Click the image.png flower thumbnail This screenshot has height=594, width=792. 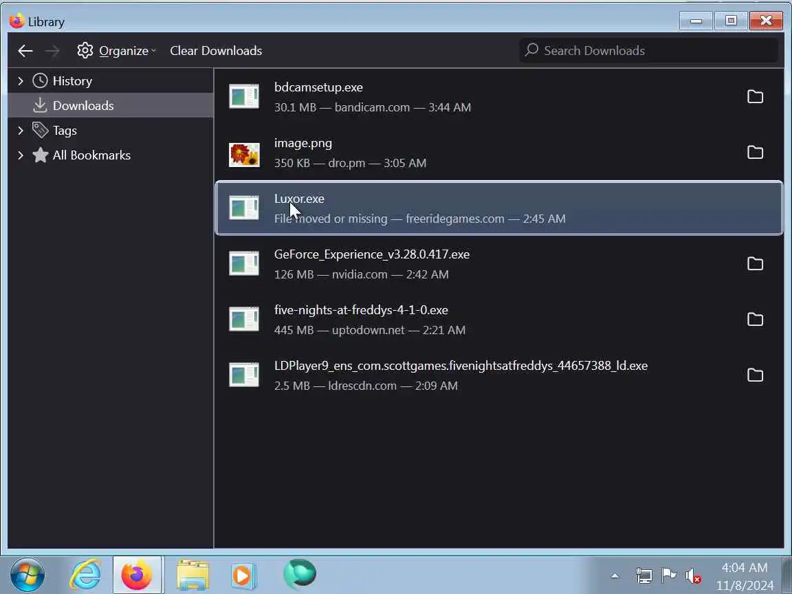[244, 155]
